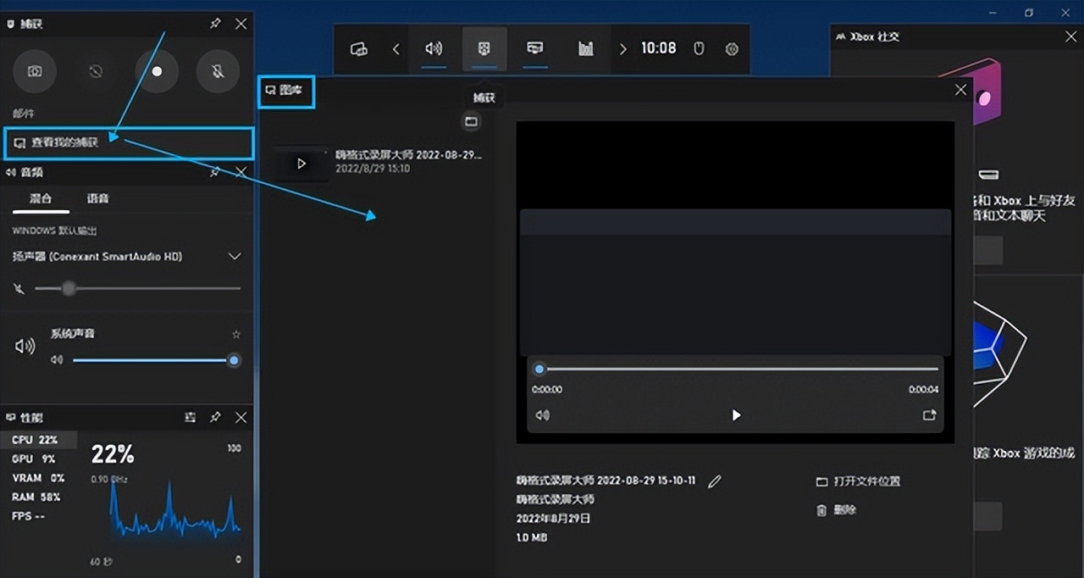Click the right chevron in the top bar
The image size is (1084, 578).
pyautogui.click(x=623, y=49)
